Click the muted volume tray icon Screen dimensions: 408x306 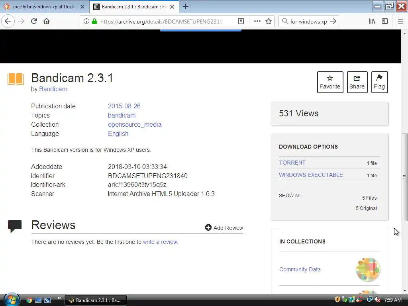(378, 300)
